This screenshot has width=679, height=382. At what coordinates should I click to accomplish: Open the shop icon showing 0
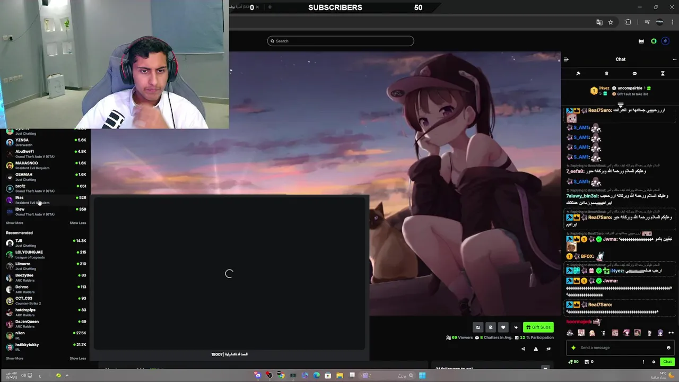pos(589,362)
